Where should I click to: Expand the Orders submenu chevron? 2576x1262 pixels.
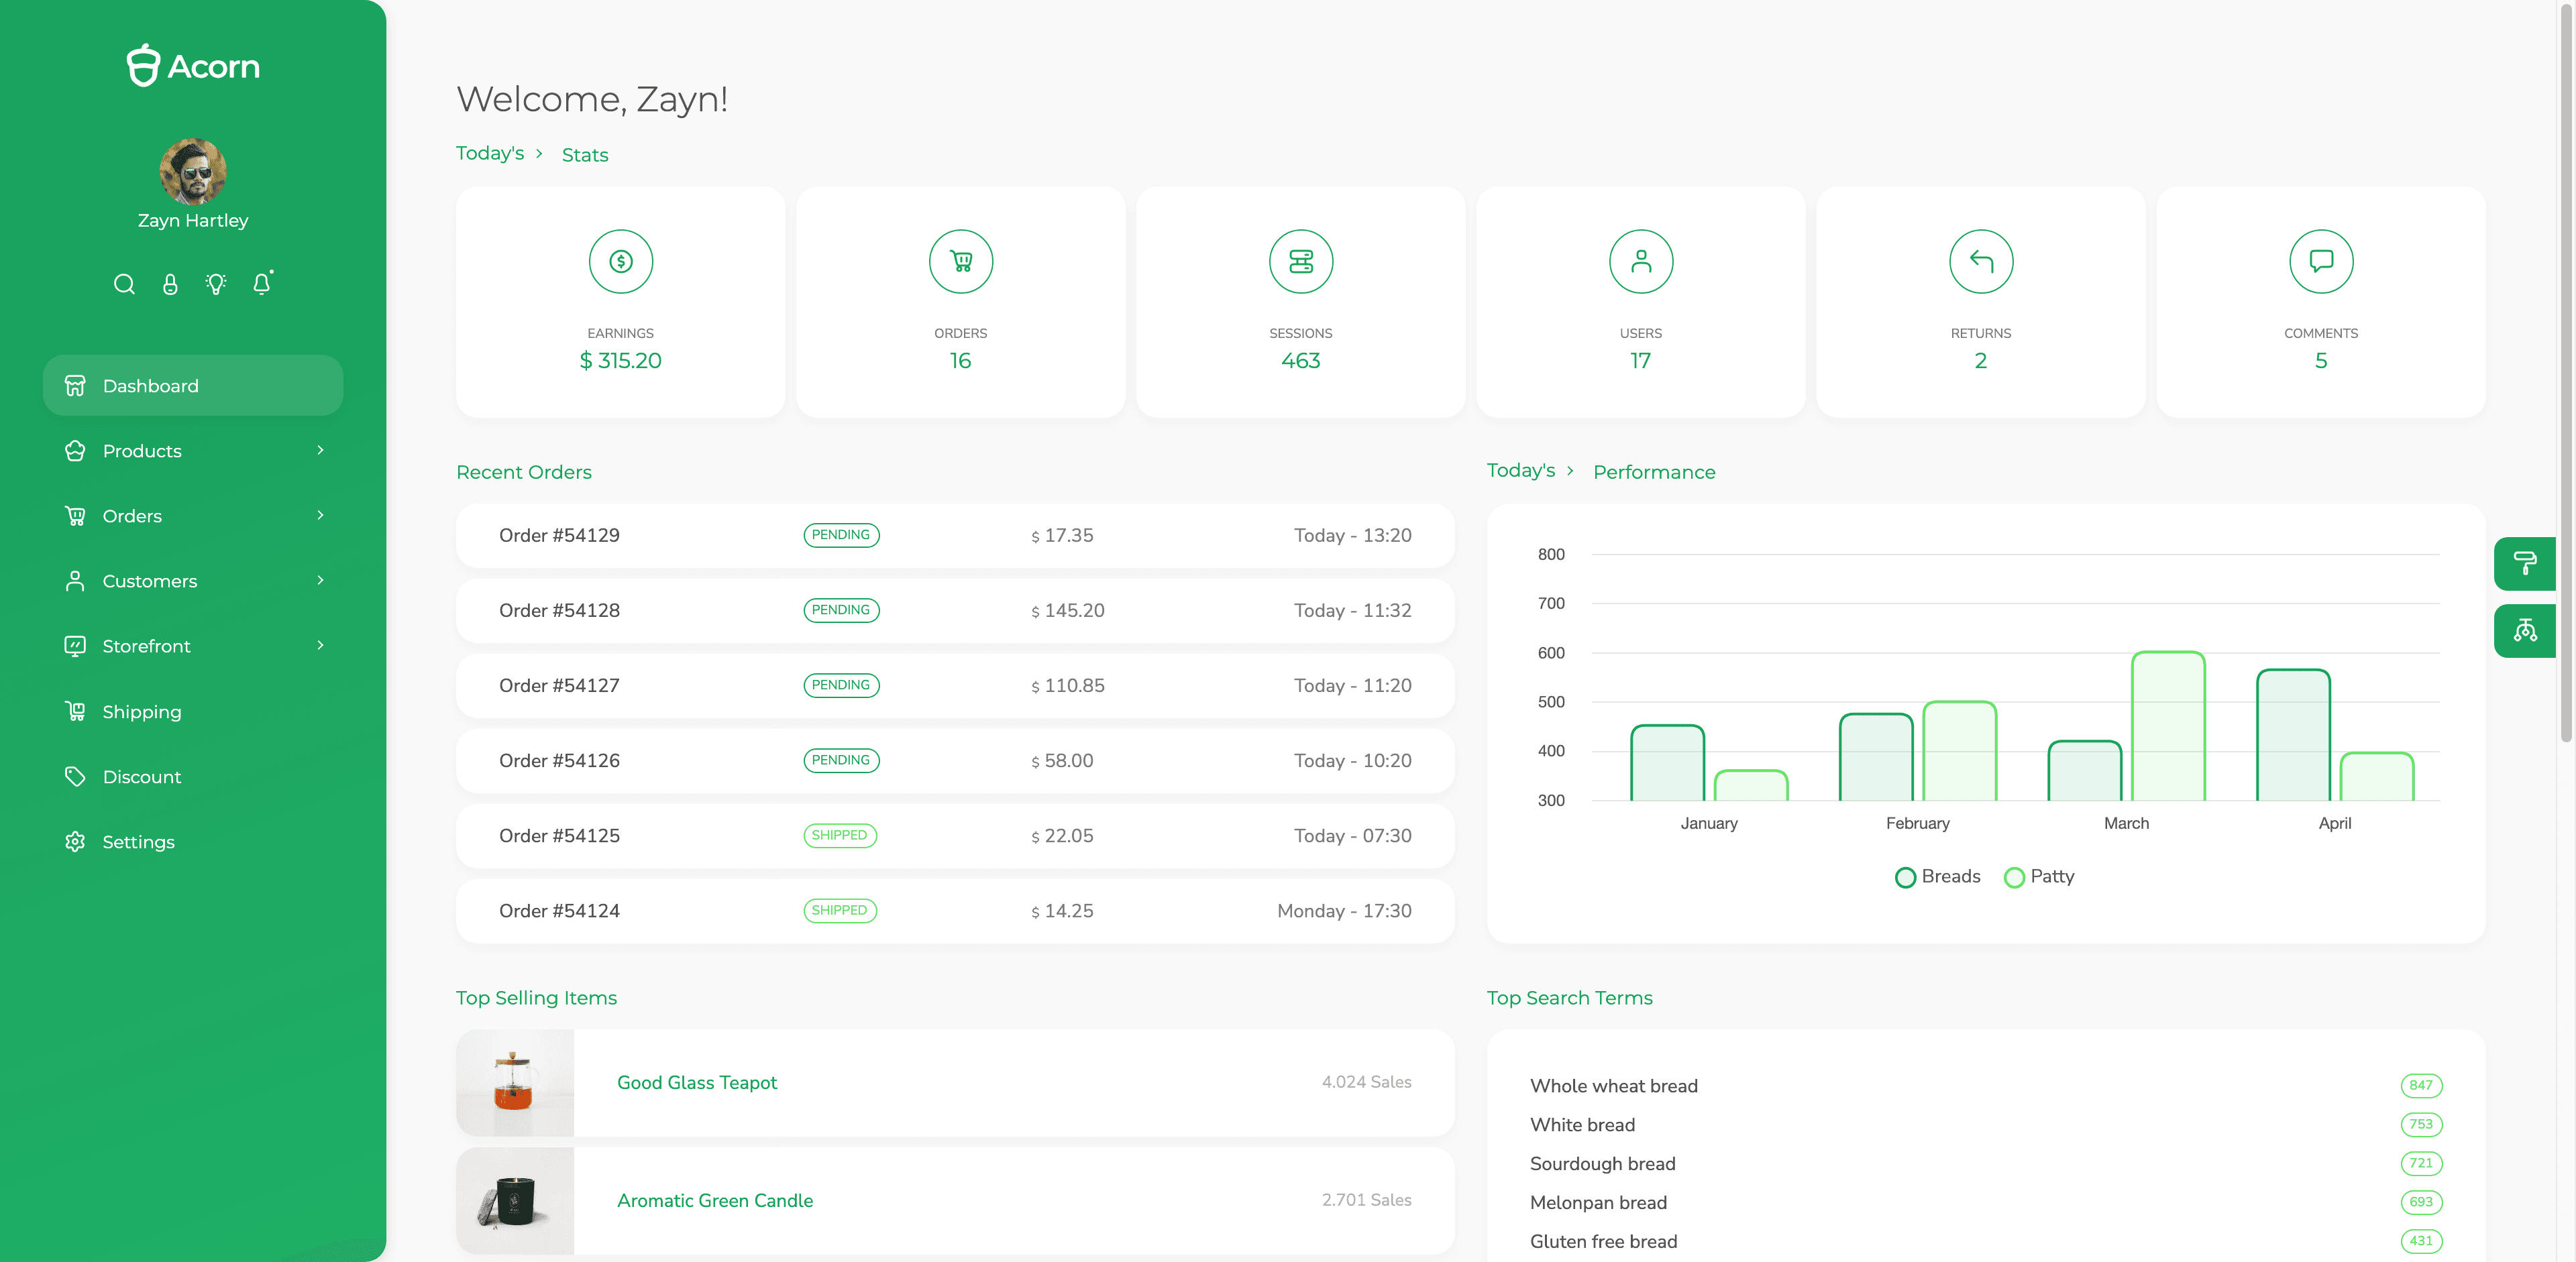pyautogui.click(x=320, y=516)
